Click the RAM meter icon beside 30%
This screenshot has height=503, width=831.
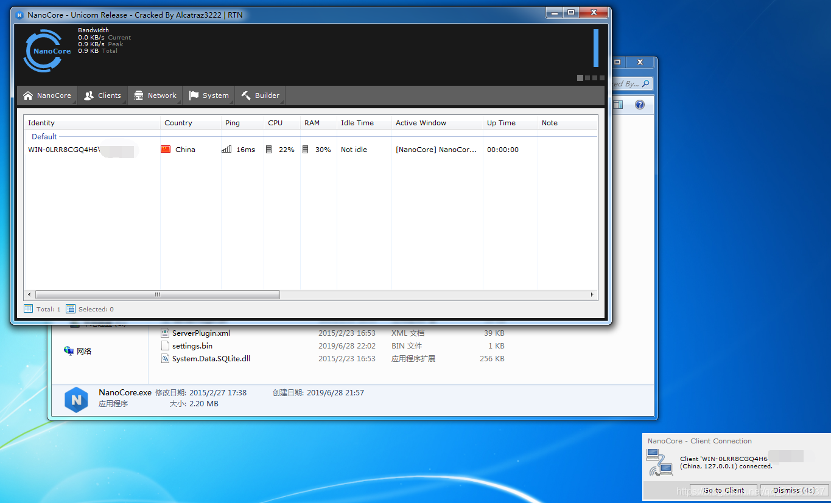tap(306, 149)
